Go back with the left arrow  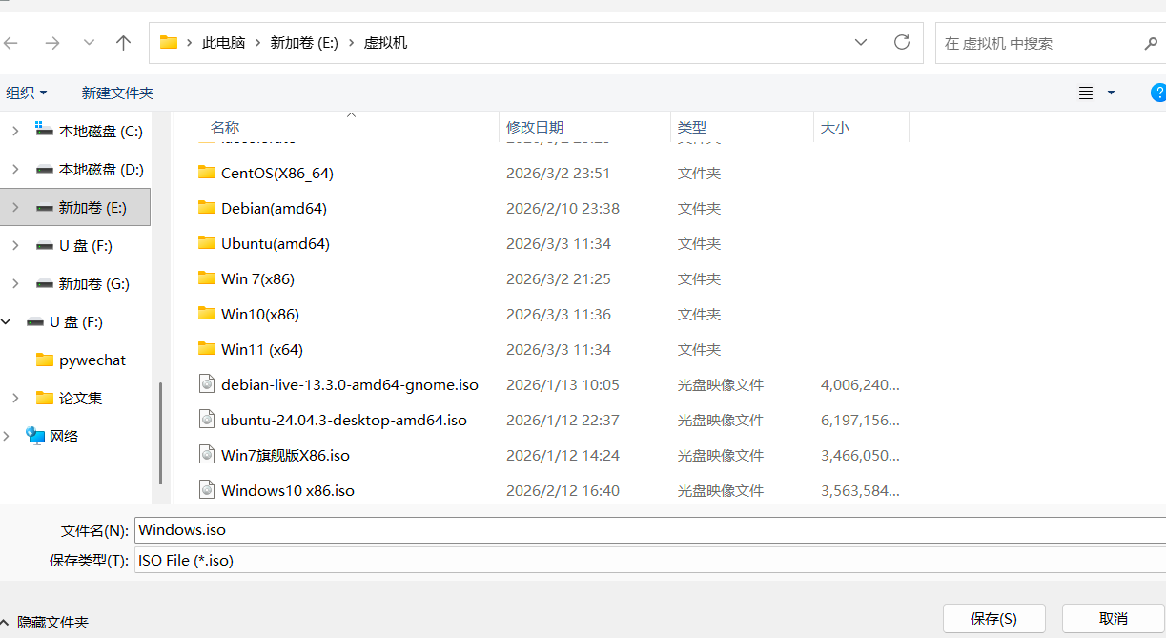click(11, 43)
